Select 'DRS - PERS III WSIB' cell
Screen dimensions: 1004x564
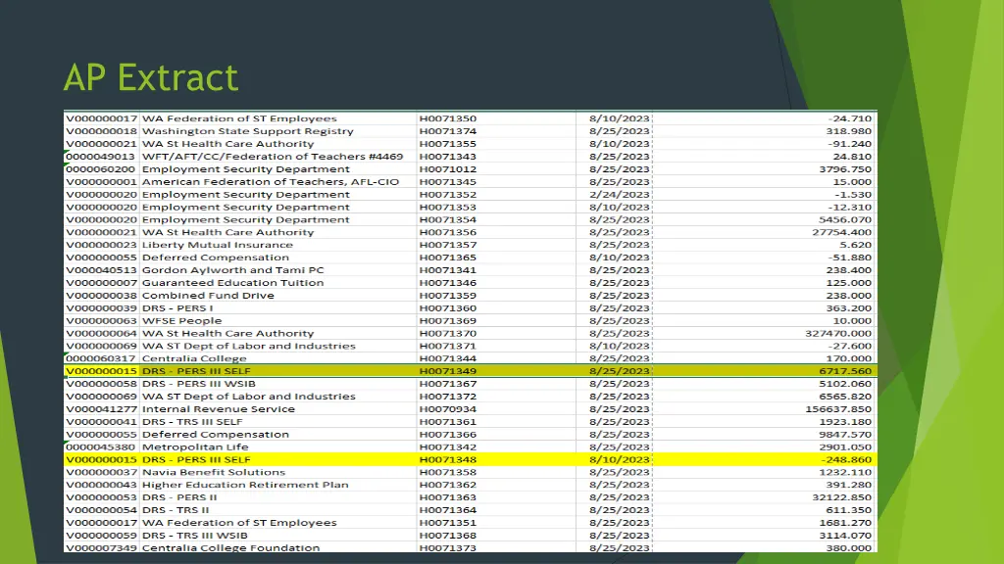click(198, 384)
